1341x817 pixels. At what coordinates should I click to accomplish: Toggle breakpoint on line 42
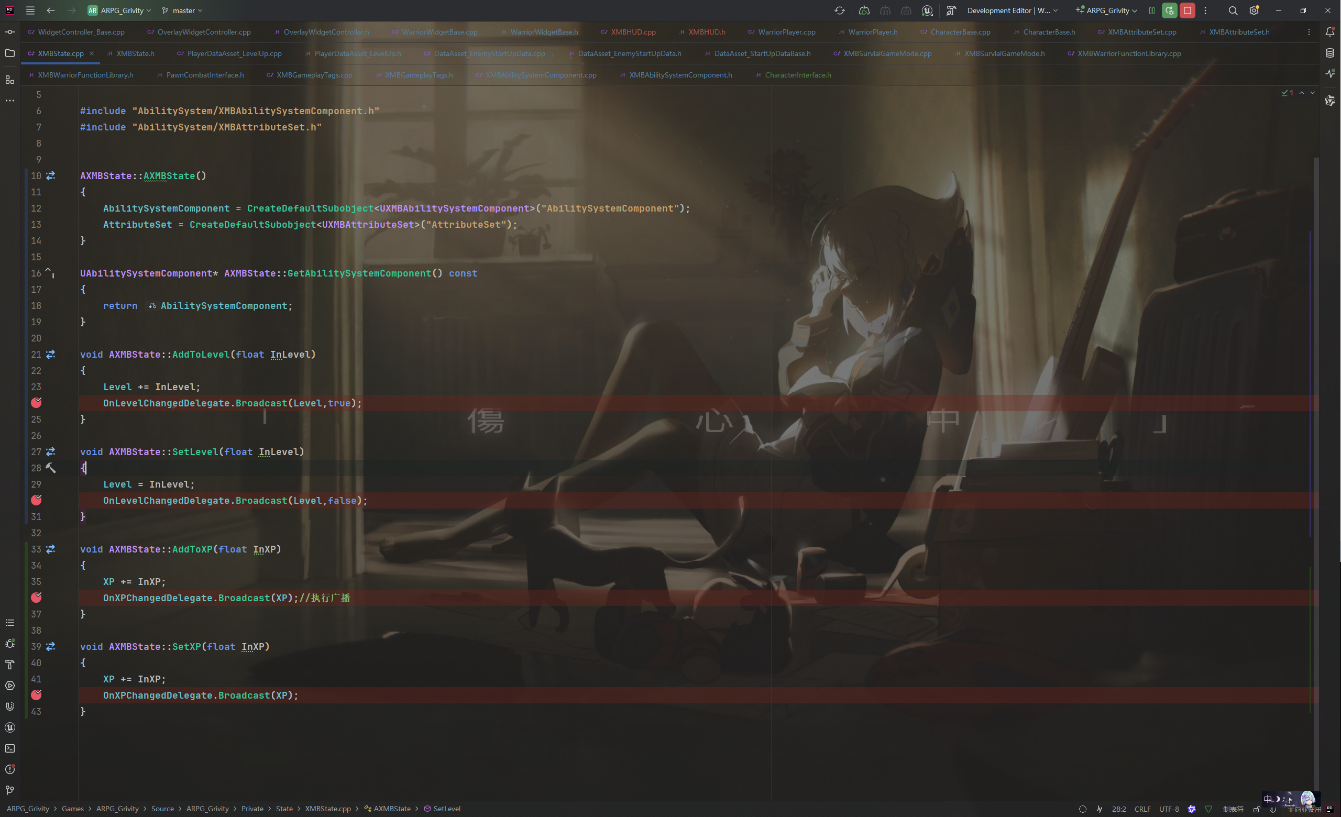pos(37,694)
